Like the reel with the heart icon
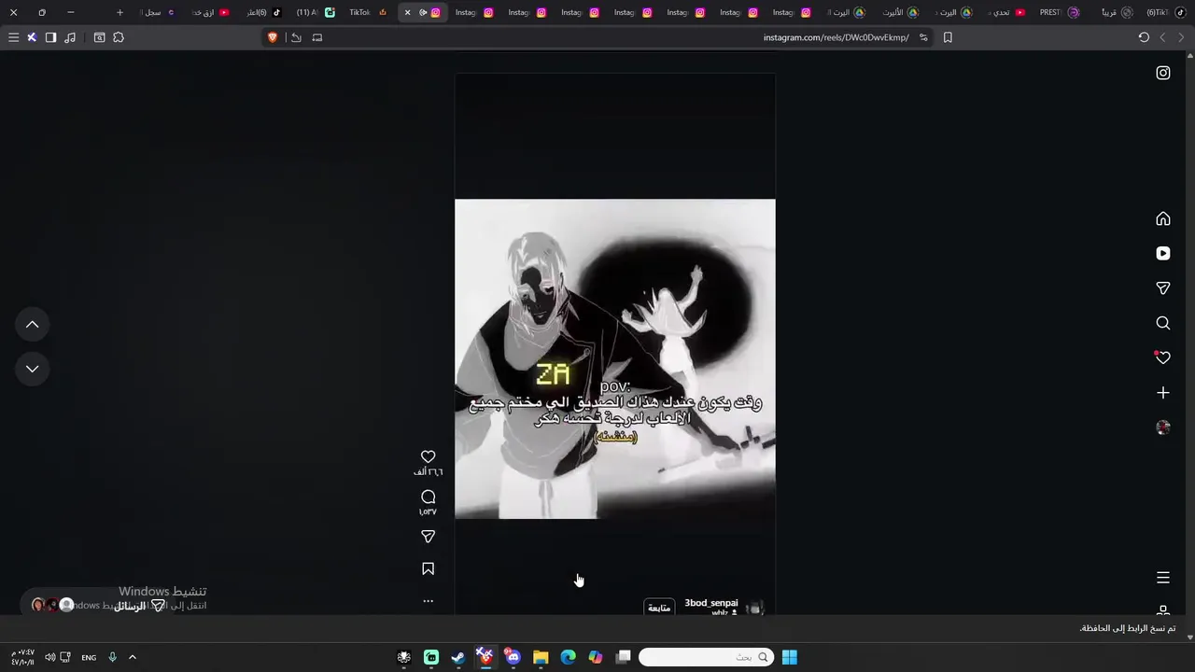Viewport: 1195px width, 672px height. click(x=429, y=456)
